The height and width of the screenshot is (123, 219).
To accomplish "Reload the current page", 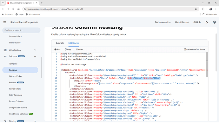I will click(x=13, y=9).
